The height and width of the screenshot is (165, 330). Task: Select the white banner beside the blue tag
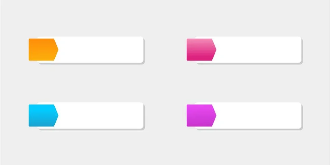100,115
